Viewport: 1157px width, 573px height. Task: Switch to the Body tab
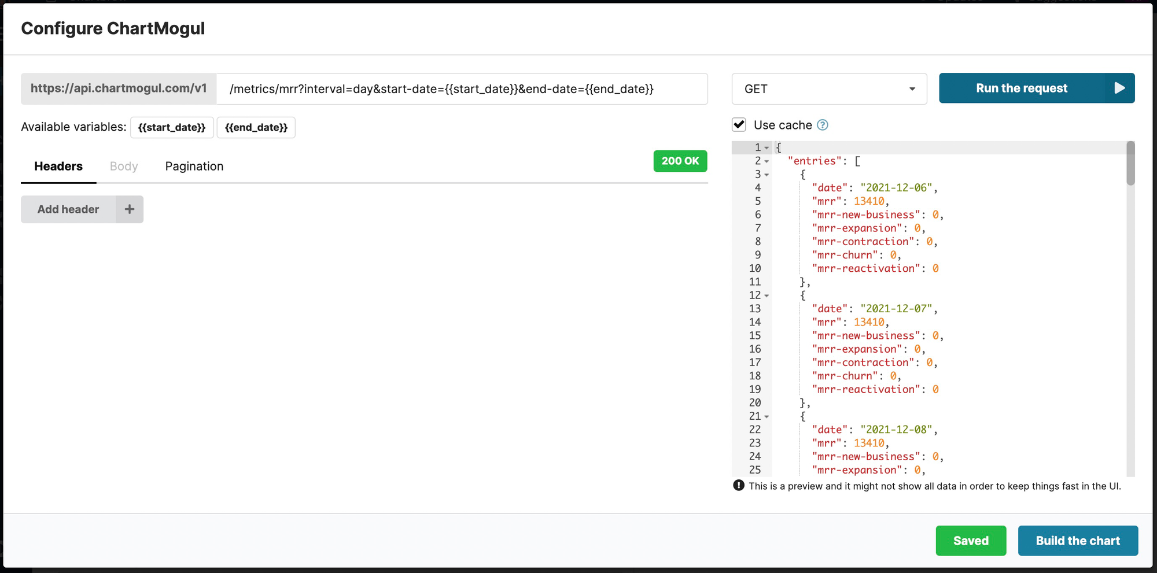click(x=124, y=167)
